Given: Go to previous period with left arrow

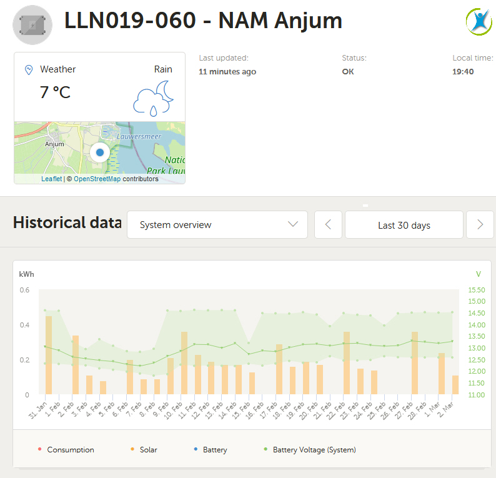Looking at the screenshot, I should pyautogui.click(x=328, y=224).
